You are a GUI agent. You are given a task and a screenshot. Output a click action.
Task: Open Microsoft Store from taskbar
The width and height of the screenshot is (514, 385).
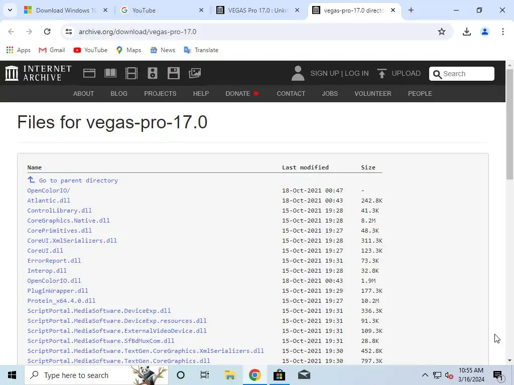[x=279, y=375]
